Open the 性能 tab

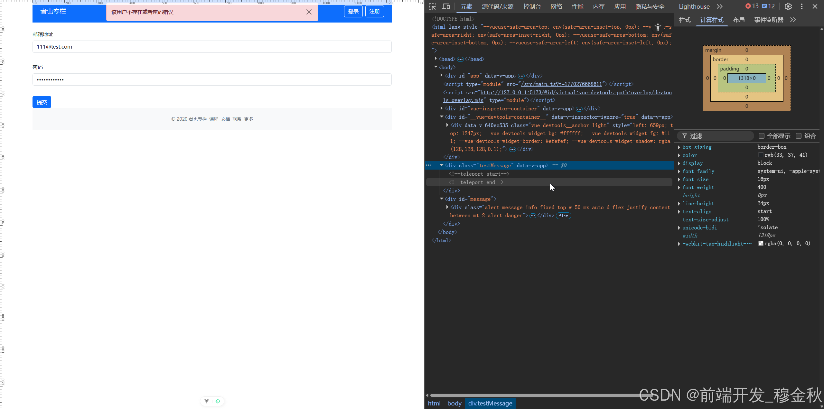(577, 6)
